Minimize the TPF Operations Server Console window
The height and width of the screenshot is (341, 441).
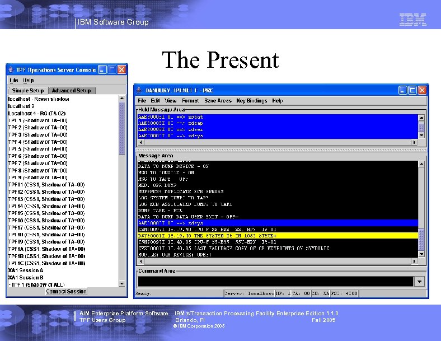click(x=102, y=69)
